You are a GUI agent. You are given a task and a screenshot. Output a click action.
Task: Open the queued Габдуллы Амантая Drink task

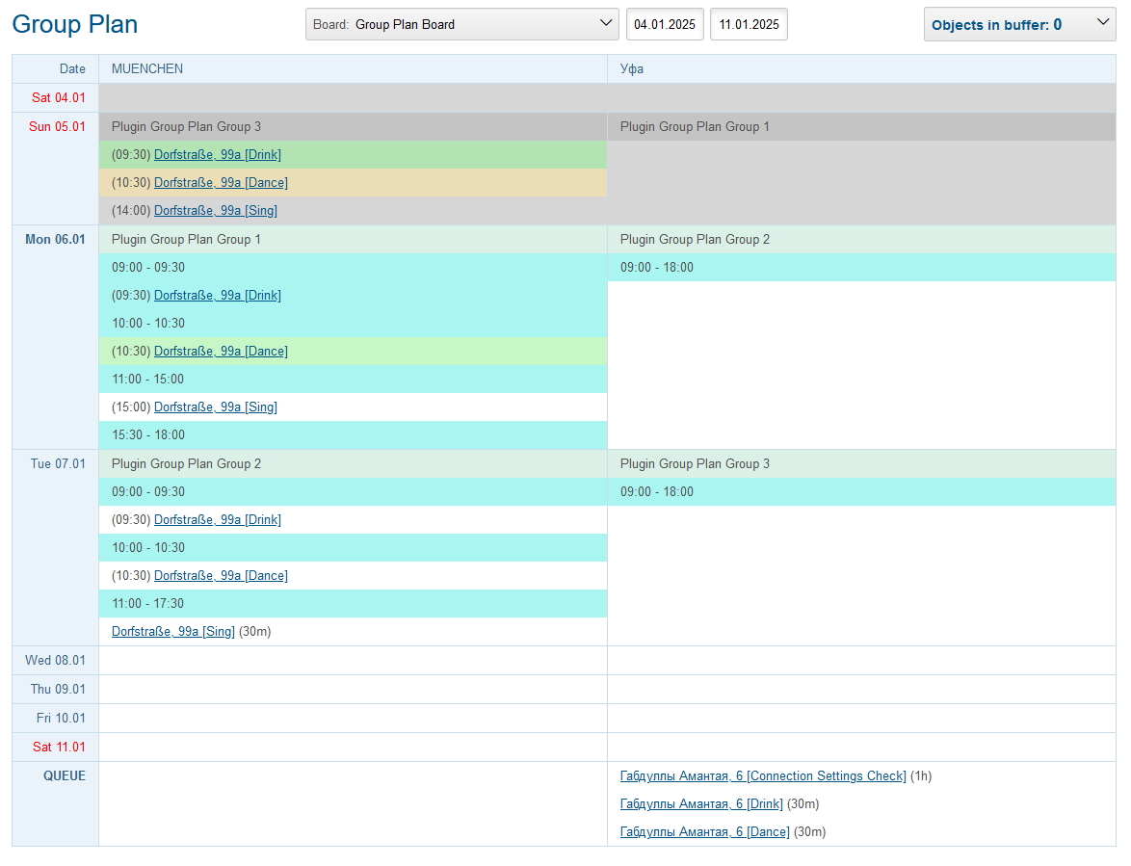[x=701, y=804]
